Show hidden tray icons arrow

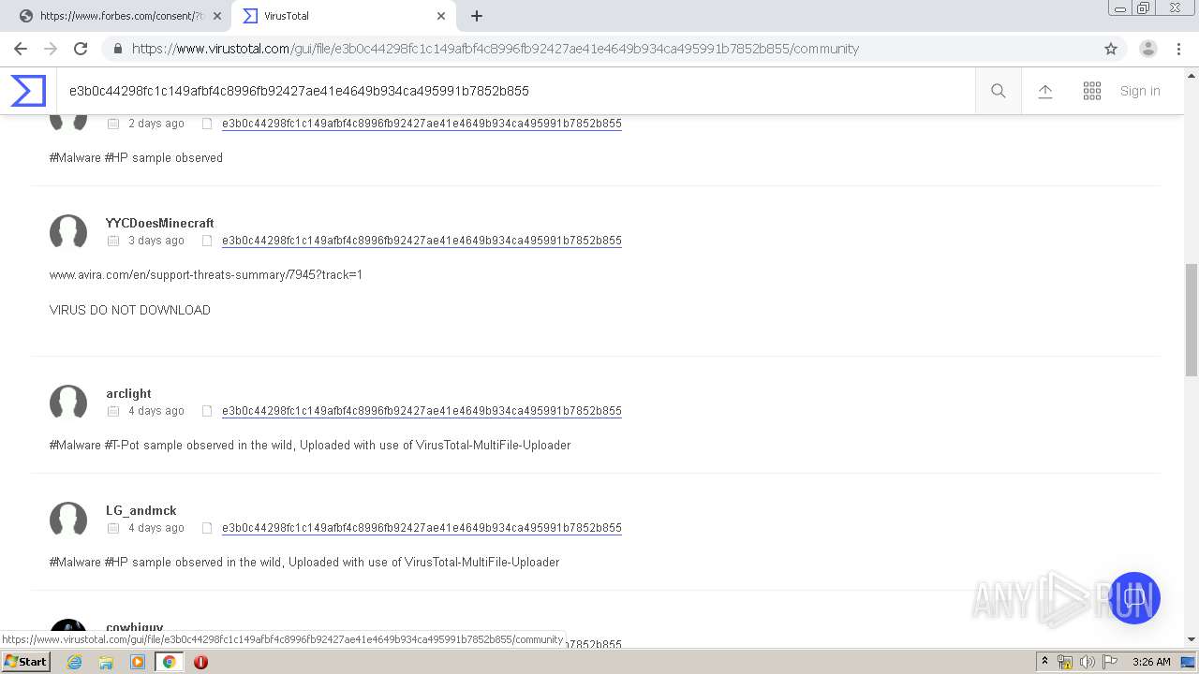(x=1045, y=662)
